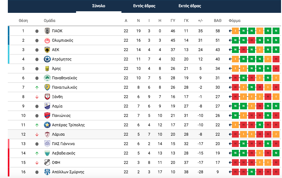Click green up arrow beside Παναιτωλικός
The height and width of the screenshot is (178, 282).
pos(37,87)
